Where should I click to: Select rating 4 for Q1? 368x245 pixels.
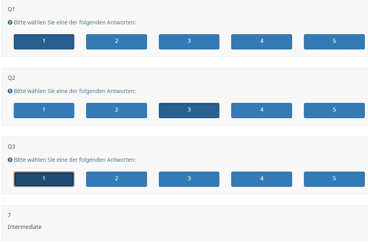(x=261, y=42)
